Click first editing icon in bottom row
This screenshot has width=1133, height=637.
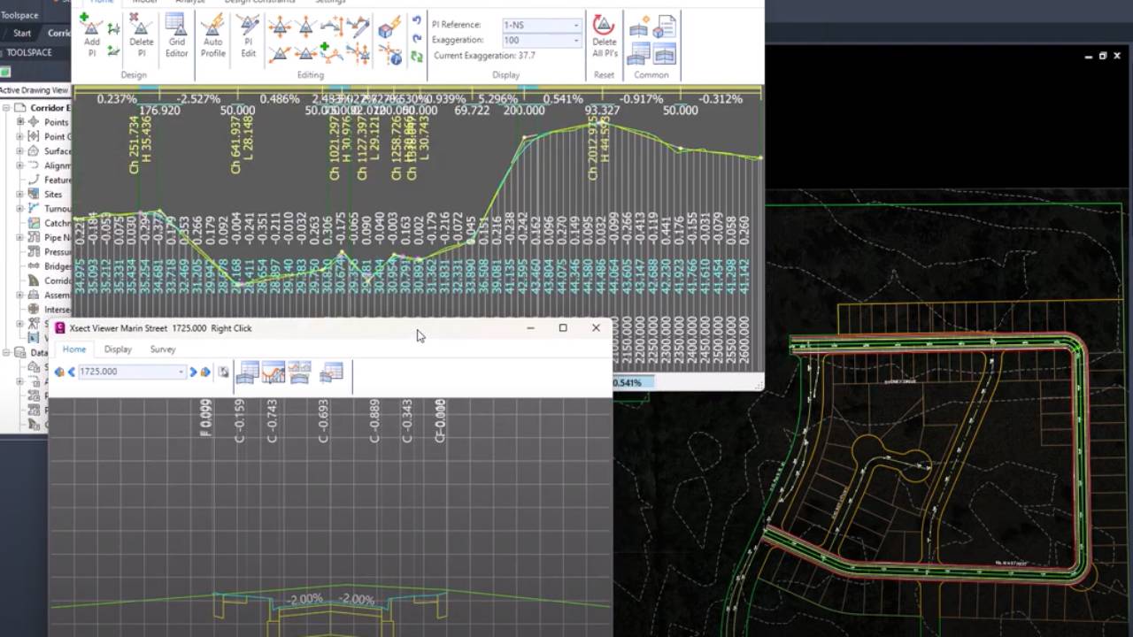280,54
